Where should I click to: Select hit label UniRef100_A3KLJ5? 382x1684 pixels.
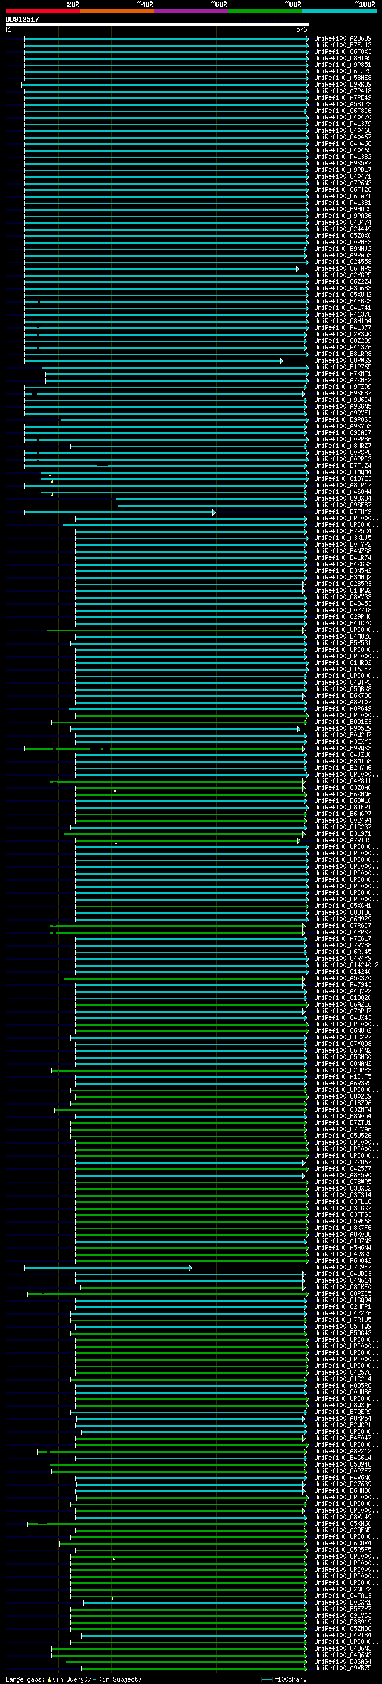343,538
